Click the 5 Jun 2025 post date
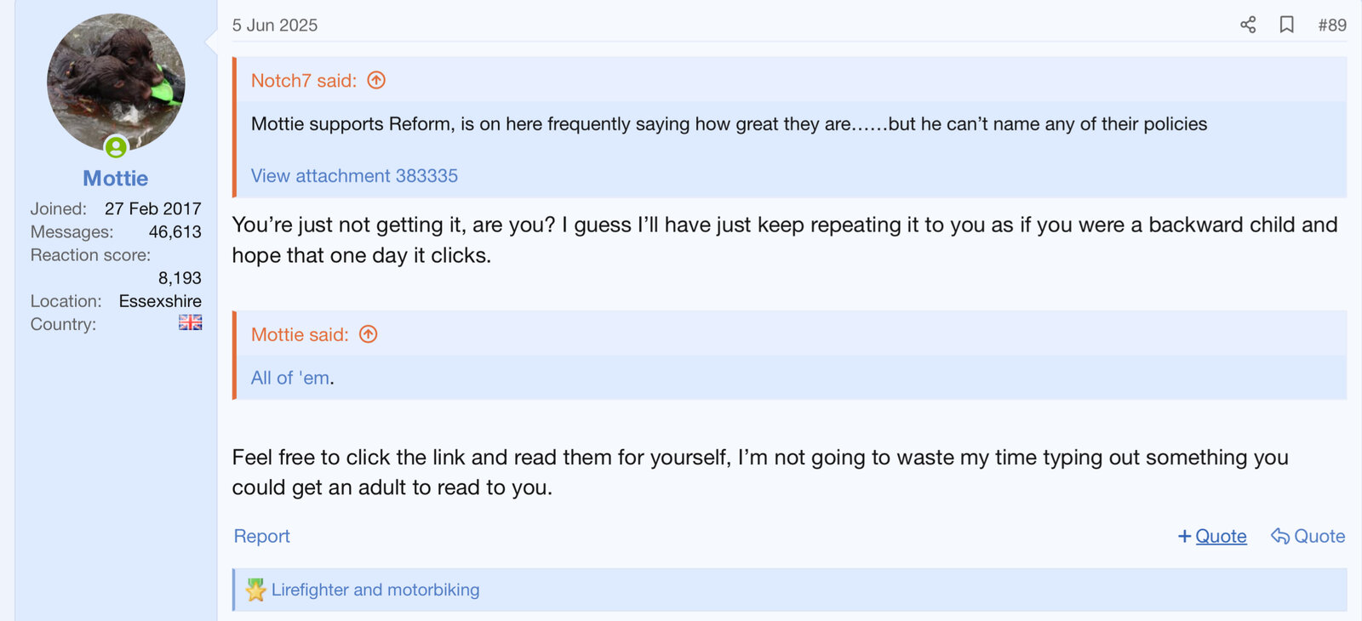This screenshot has height=621, width=1362. click(x=275, y=26)
